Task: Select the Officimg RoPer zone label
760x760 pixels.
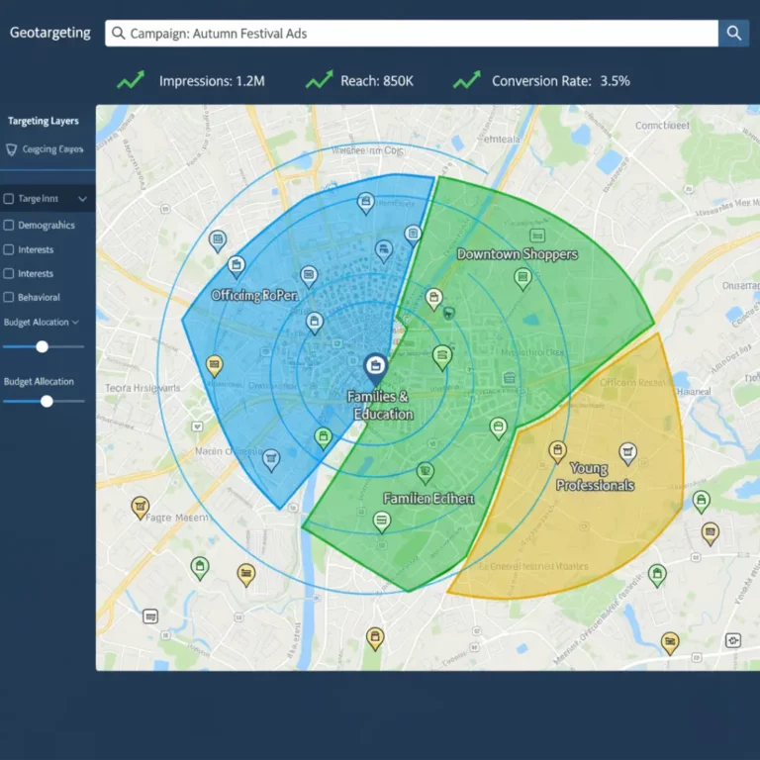Action: 254,295
